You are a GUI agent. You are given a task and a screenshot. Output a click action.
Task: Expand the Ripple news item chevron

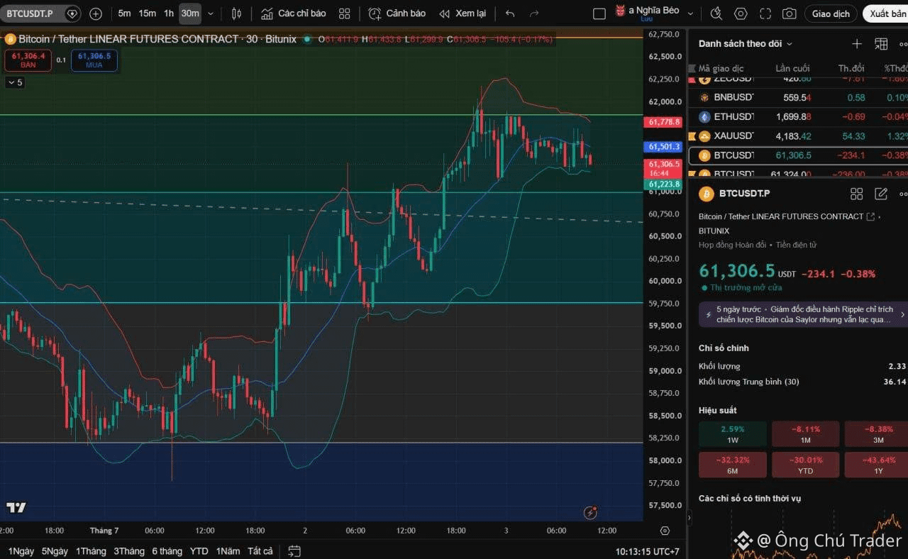click(902, 314)
